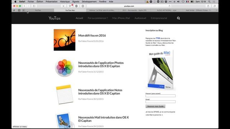Check the battery status icon

tap(192, 1)
